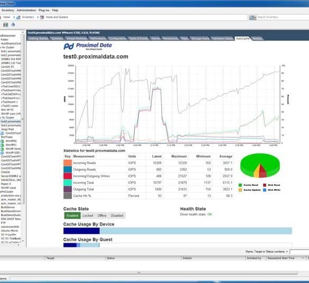Select the FTP tree item
Image resolution: width=309 pixels, height=283 pixels.
[3, 223]
